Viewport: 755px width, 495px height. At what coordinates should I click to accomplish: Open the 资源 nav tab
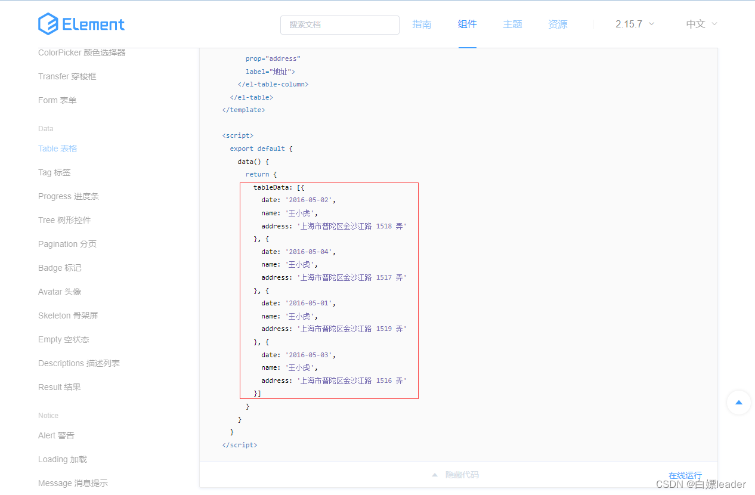click(558, 24)
